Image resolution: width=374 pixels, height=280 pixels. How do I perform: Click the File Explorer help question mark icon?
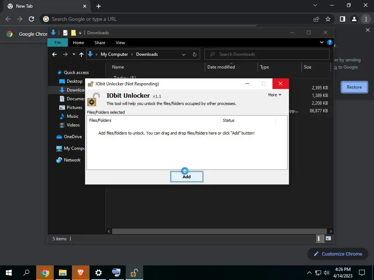[x=330, y=42]
